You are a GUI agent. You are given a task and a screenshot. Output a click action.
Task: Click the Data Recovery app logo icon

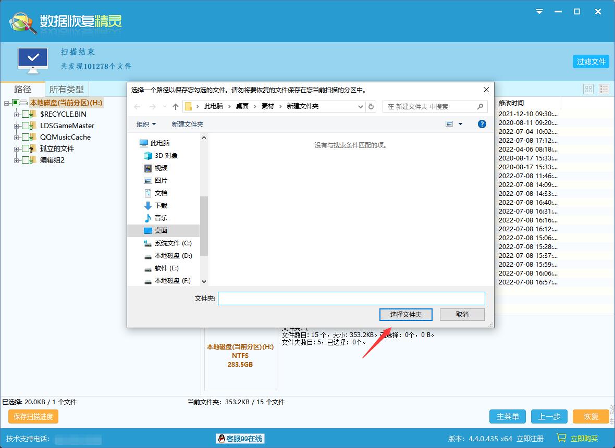[23, 22]
